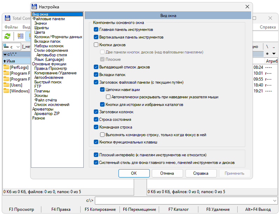Open the 'Справка' menu in Total Commander

click(267, 27)
